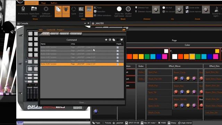This screenshot has height=125, width=222.
Task: Set Iris full in ribbon
Action: [x=167, y=8]
